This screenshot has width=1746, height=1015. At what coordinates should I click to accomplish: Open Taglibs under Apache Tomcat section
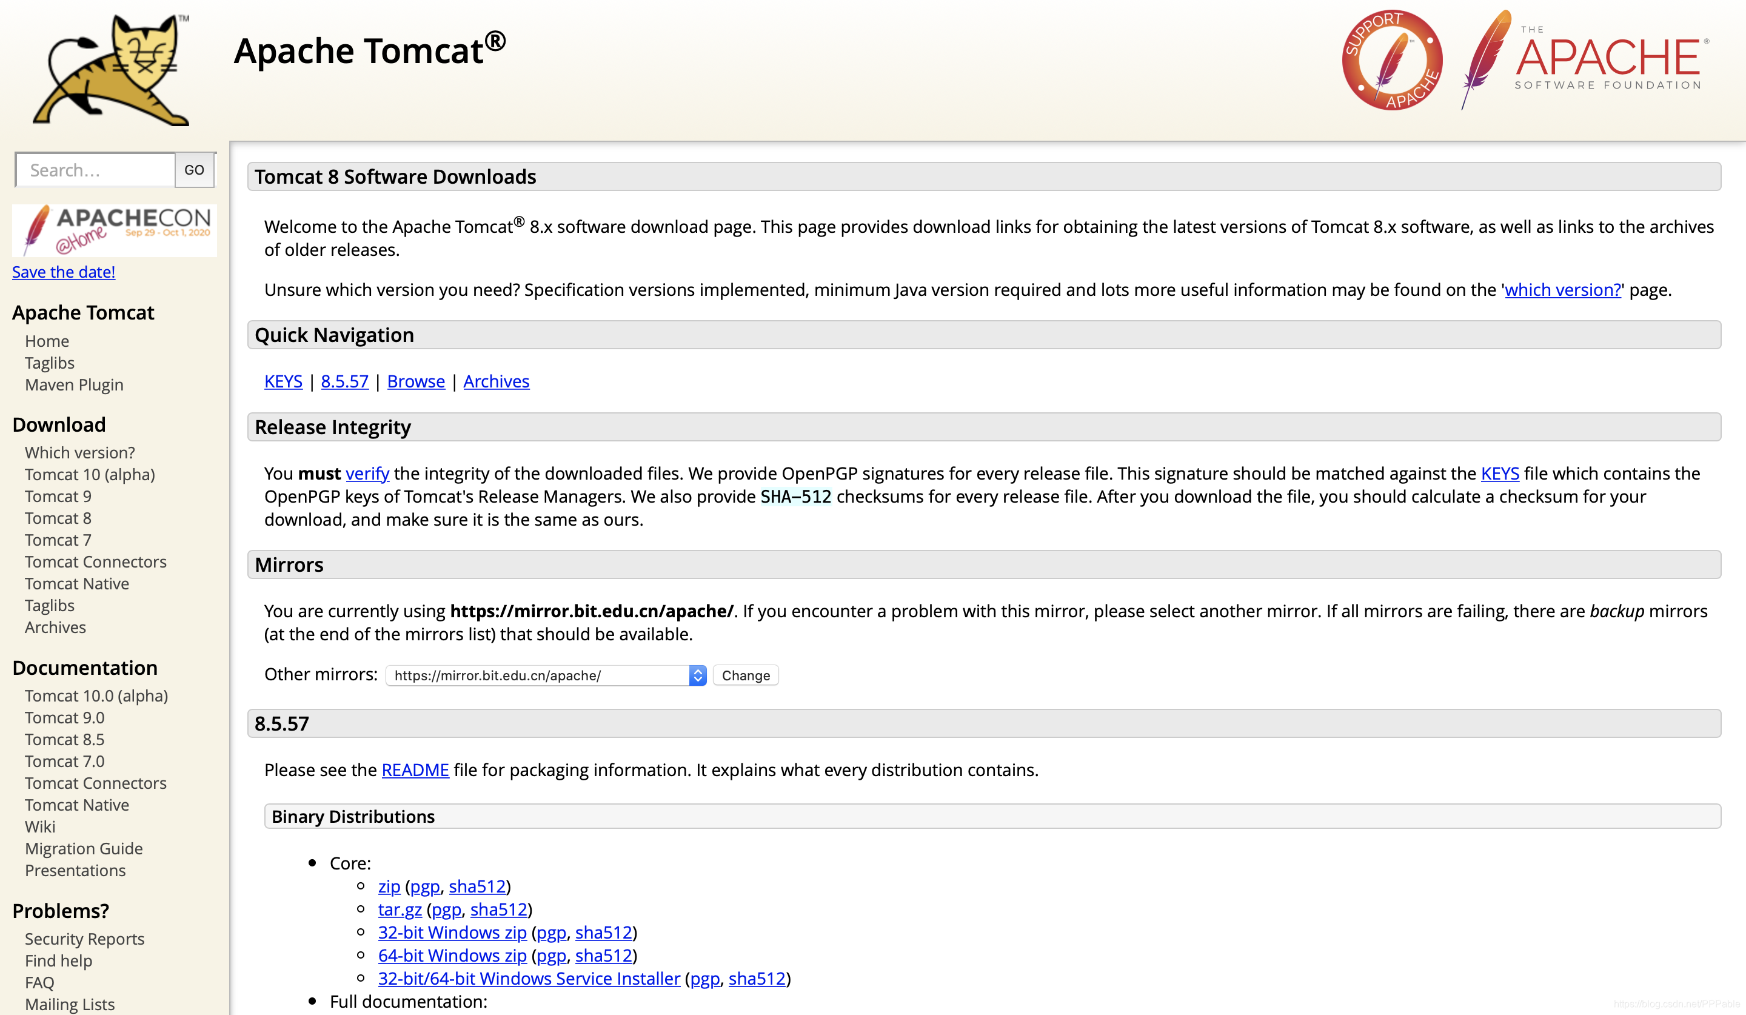50,363
